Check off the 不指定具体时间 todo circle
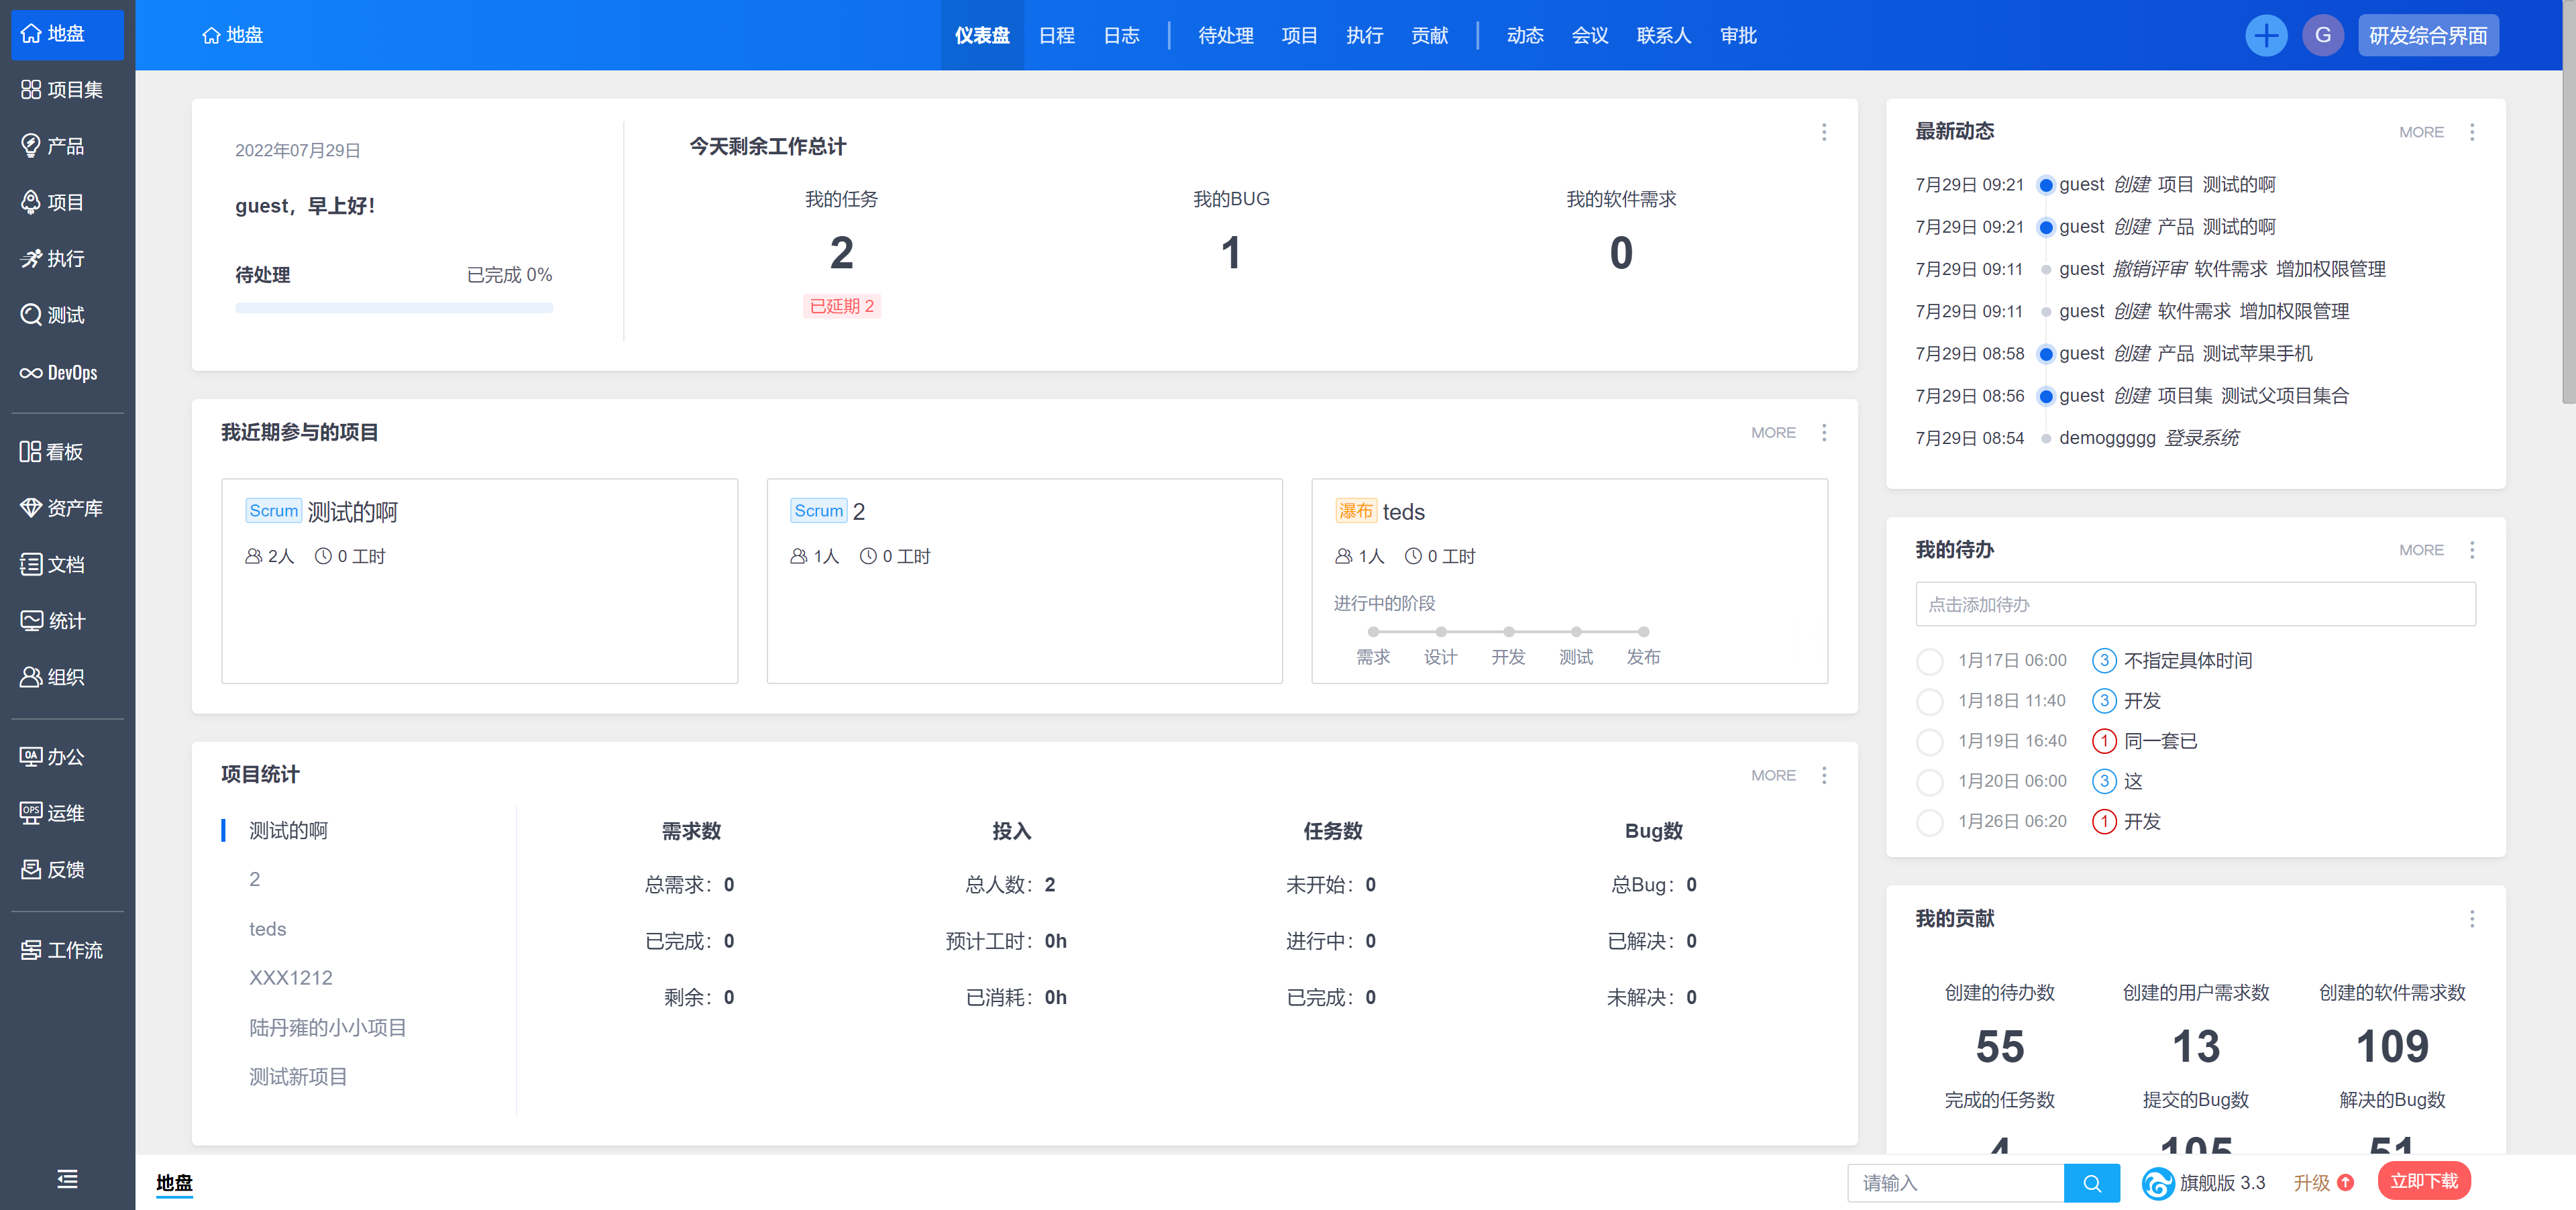Image resolution: width=2576 pixels, height=1210 pixels. pos(1929,661)
